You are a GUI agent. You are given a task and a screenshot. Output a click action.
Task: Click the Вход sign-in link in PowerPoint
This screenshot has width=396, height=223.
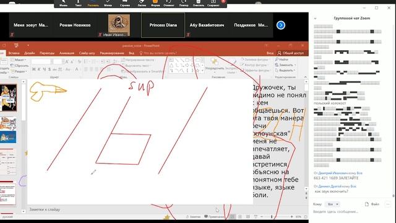(270, 53)
